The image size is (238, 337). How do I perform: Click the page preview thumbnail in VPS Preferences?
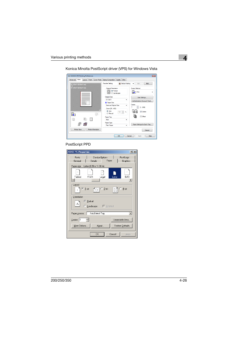(x=86, y=99)
